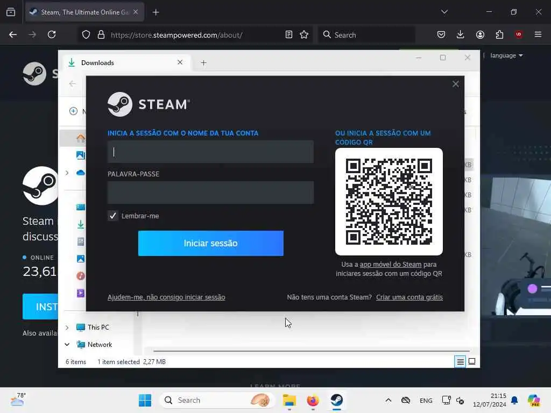
Task: Expand the OneDrive cloud tree node
Action: point(67,173)
